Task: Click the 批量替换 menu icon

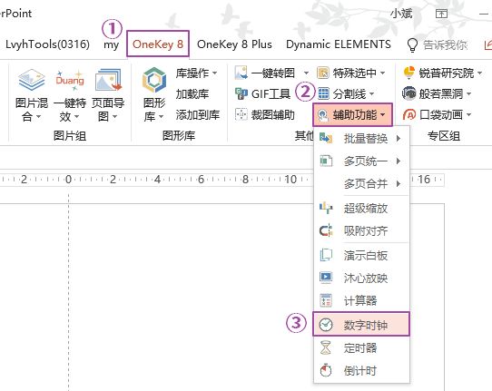Action: [x=326, y=138]
